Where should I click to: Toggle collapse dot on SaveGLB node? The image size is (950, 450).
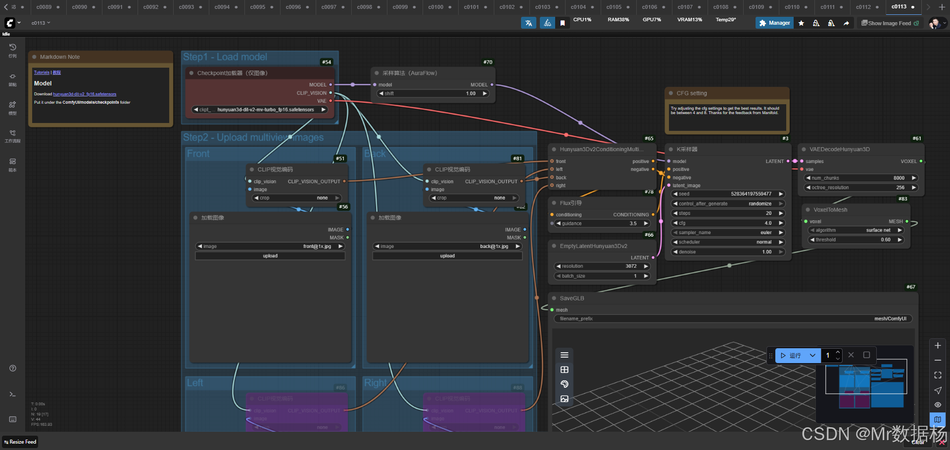(x=554, y=298)
